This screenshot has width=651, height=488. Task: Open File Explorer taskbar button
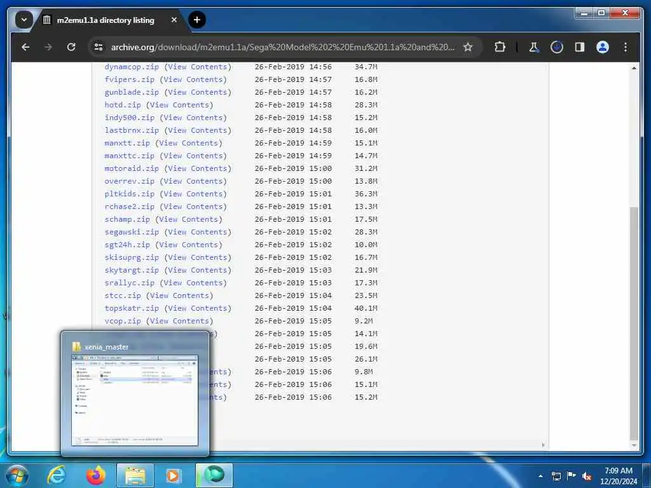pos(135,475)
